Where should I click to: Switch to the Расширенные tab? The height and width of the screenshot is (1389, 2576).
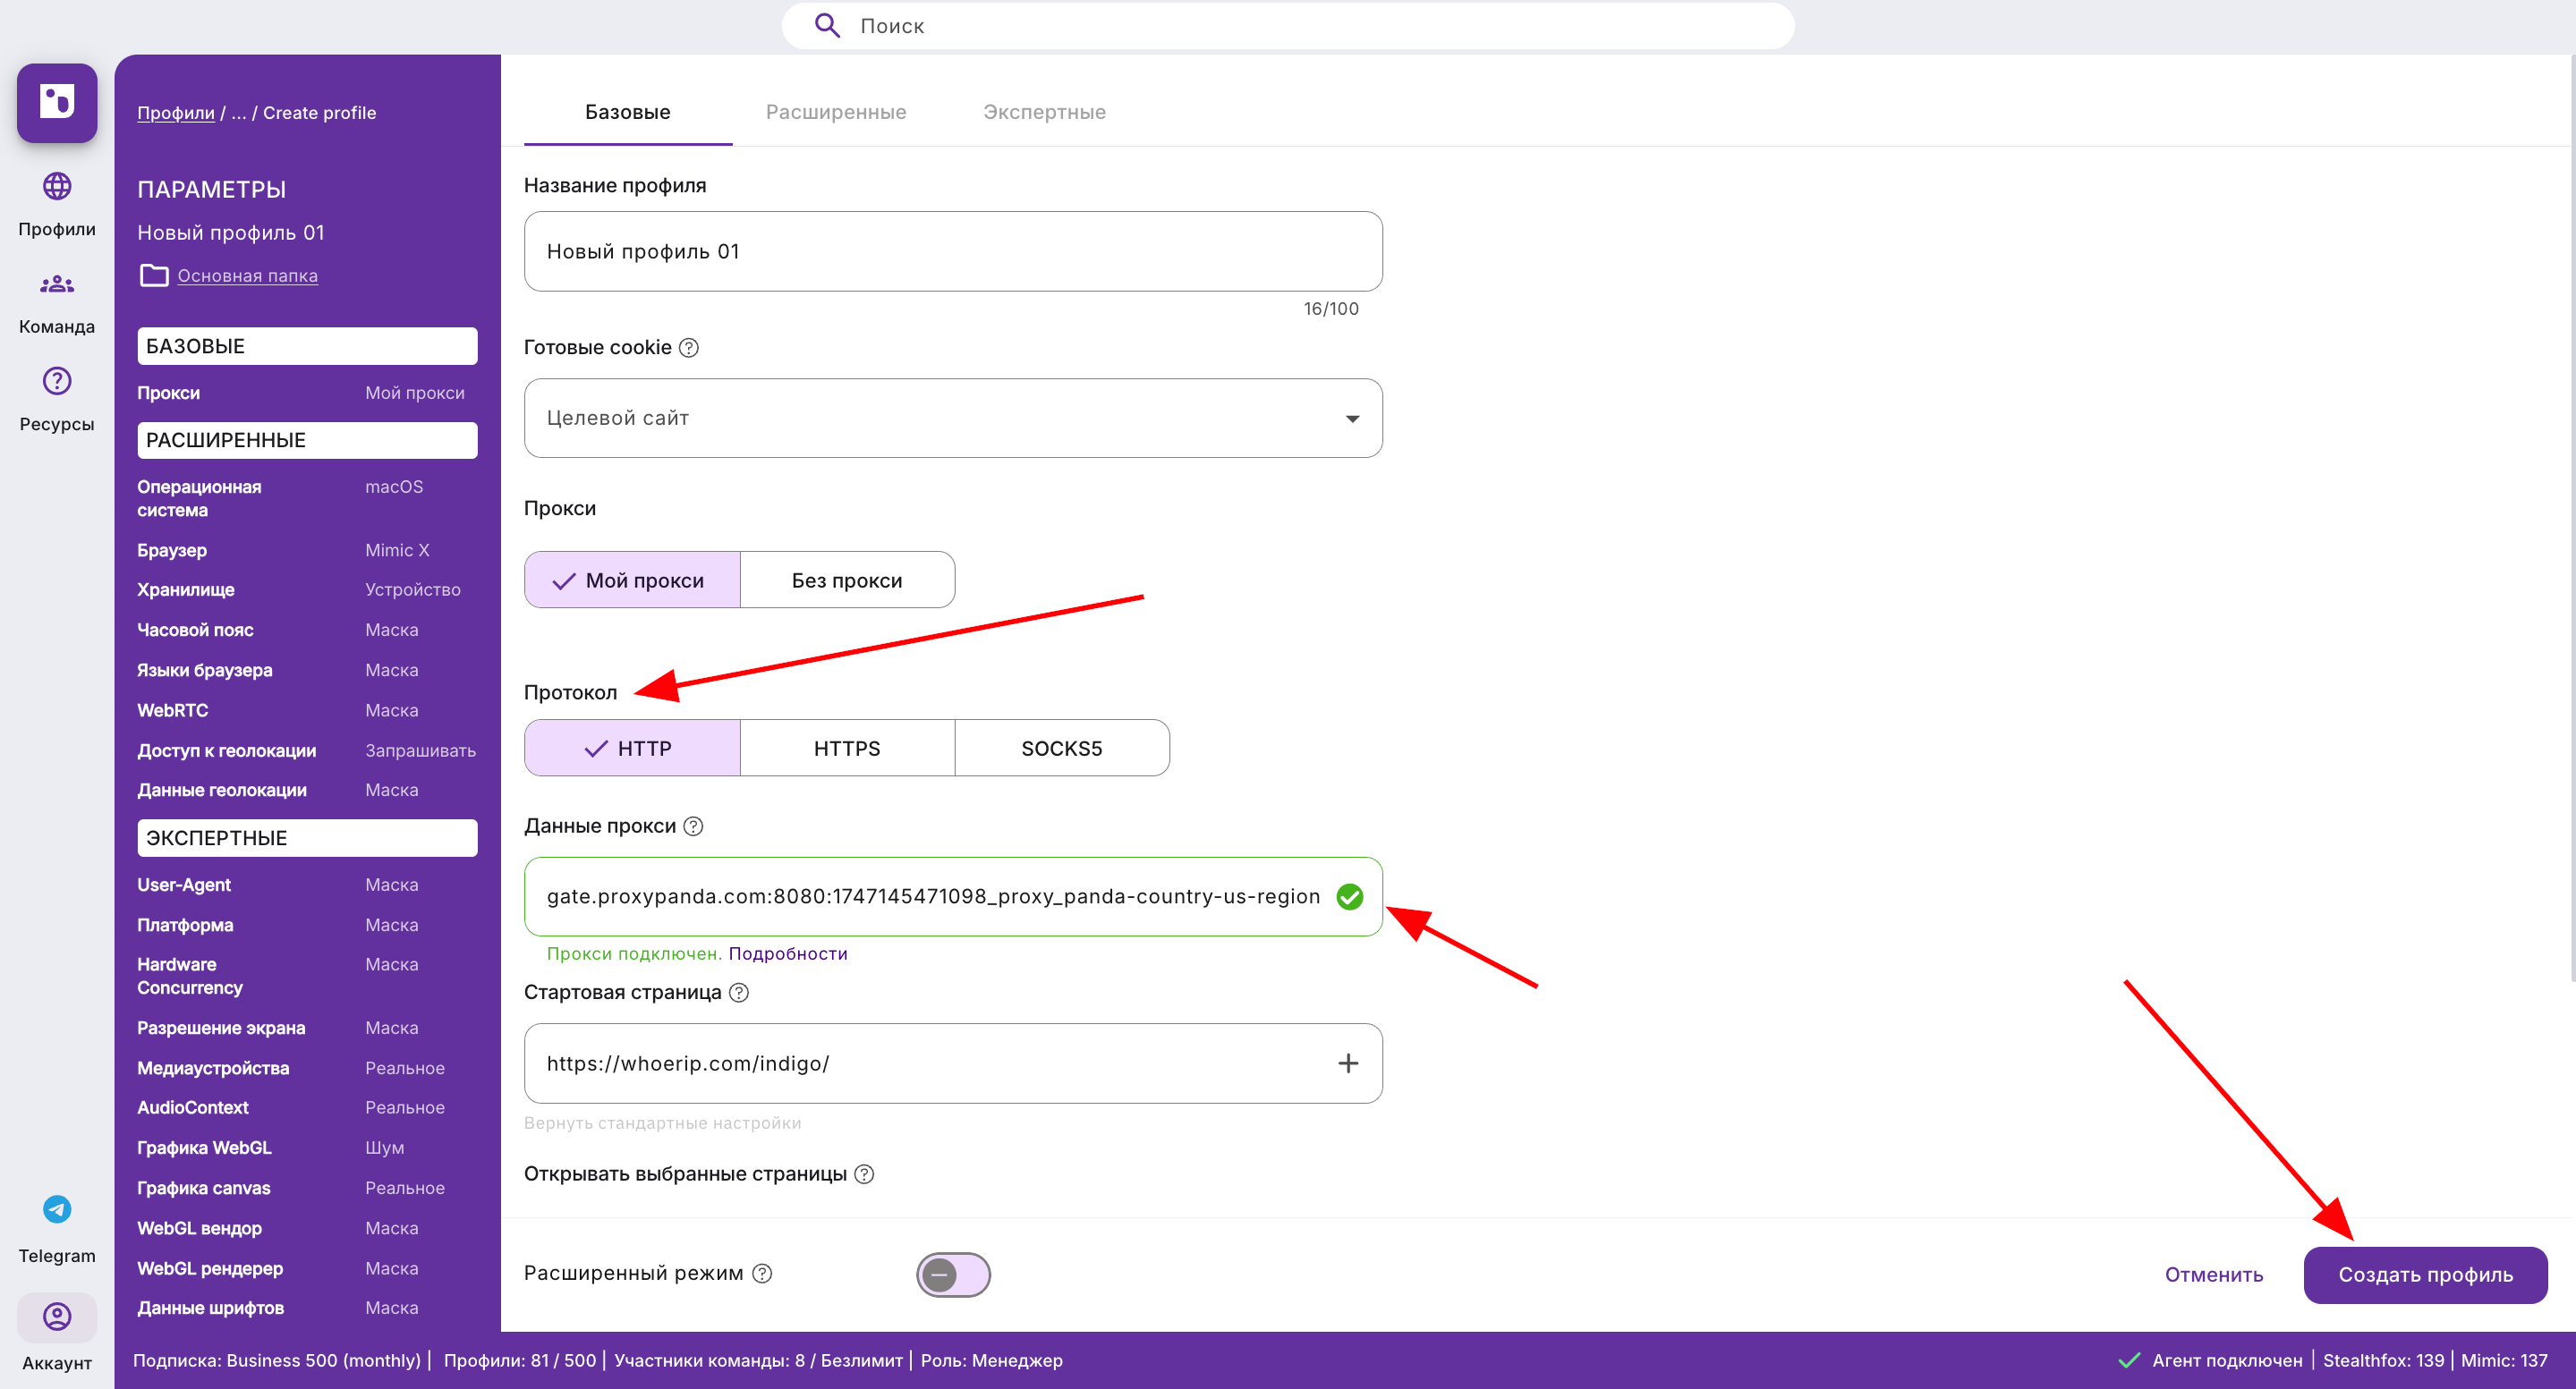click(836, 112)
